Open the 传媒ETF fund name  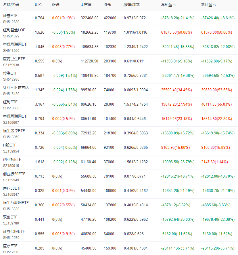[x=10, y=73]
